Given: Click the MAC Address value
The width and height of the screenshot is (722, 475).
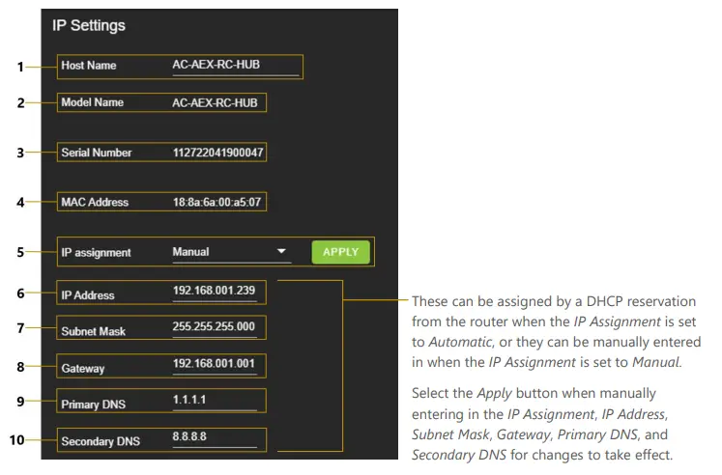Looking at the screenshot, I should [x=217, y=203].
